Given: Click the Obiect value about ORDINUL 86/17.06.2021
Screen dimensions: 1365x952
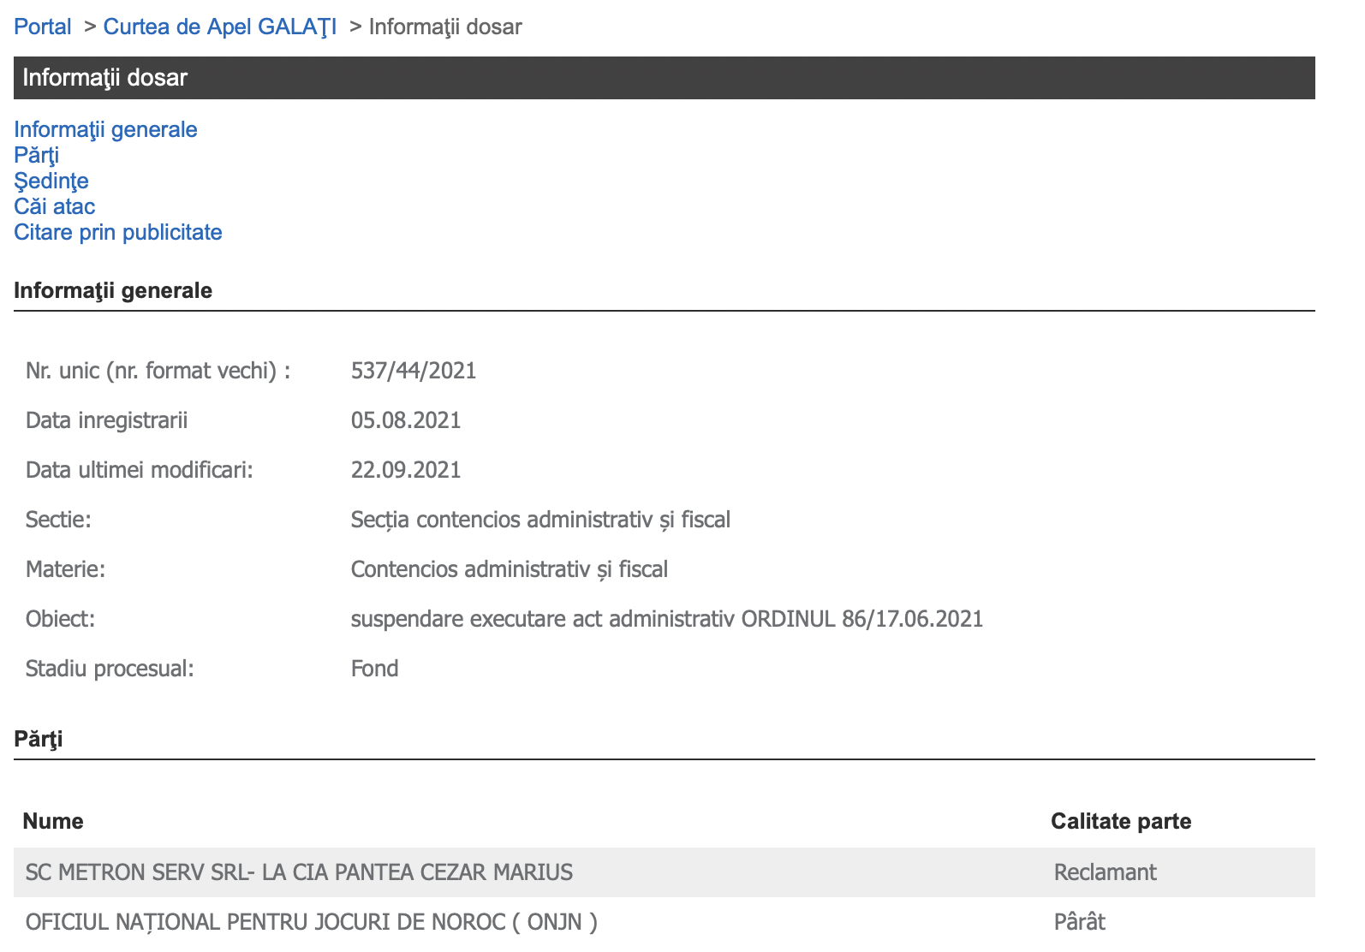Looking at the screenshot, I should (667, 619).
